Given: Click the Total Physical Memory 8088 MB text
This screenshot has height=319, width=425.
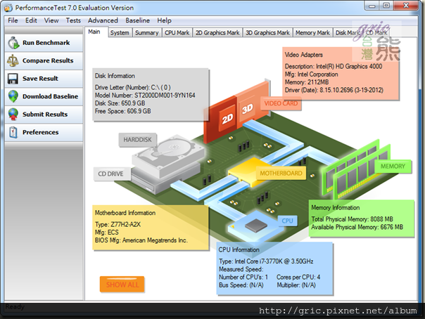Looking at the screenshot, I should coord(352,219).
